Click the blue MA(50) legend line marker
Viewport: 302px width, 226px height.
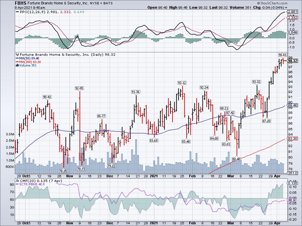click(x=17, y=58)
